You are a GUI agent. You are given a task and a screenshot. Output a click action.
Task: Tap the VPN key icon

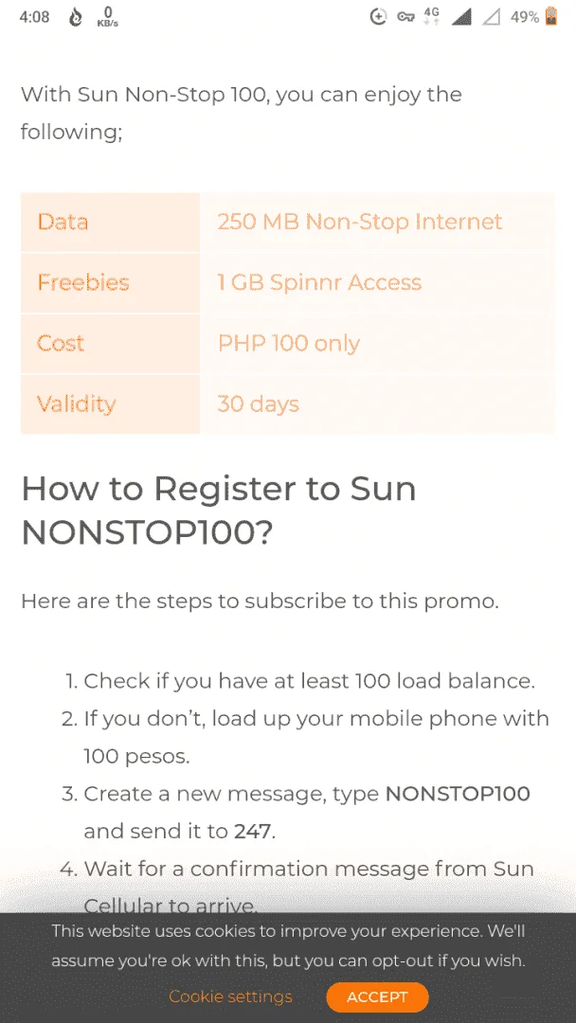pos(405,17)
